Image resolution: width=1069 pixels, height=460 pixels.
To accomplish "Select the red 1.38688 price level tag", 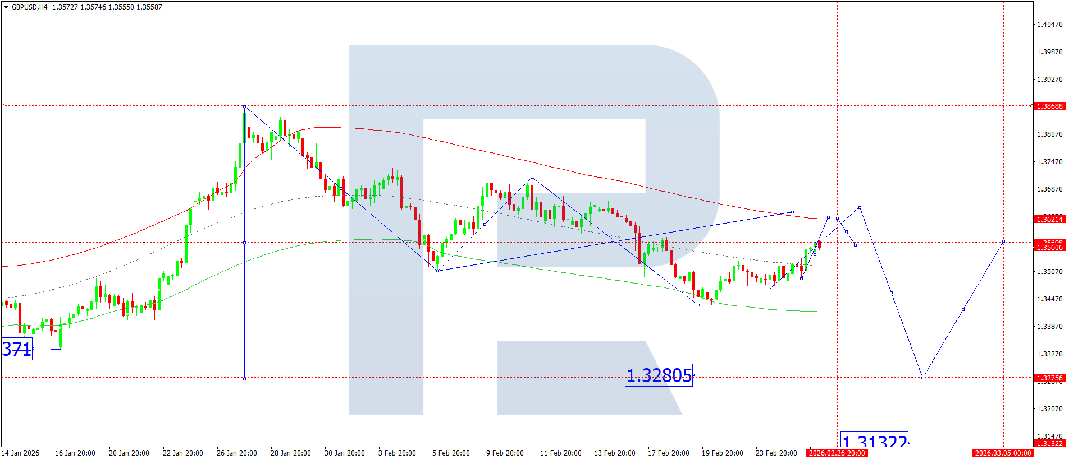I will [x=1049, y=106].
